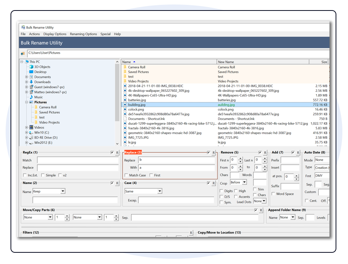Click the R reset button in Case (4)
Screen dimensions: 348x264
[x=213, y=183]
